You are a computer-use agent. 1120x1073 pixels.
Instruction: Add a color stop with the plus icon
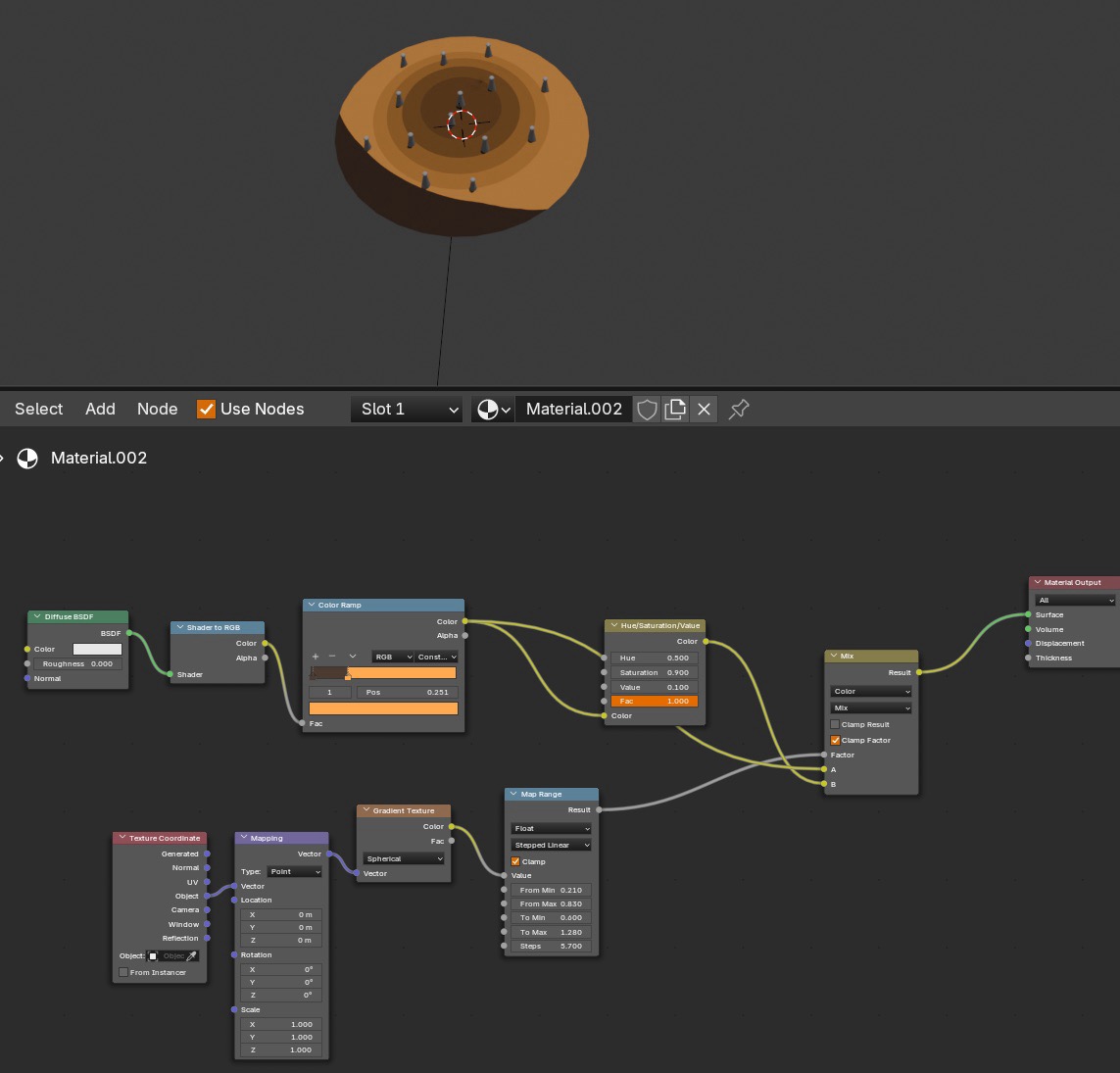click(x=315, y=657)
